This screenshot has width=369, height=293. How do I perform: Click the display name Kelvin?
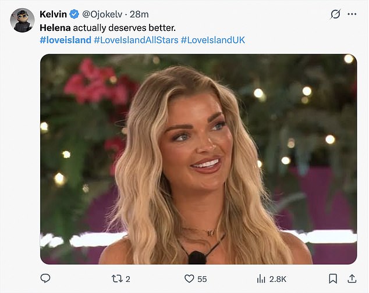point(54,13)
